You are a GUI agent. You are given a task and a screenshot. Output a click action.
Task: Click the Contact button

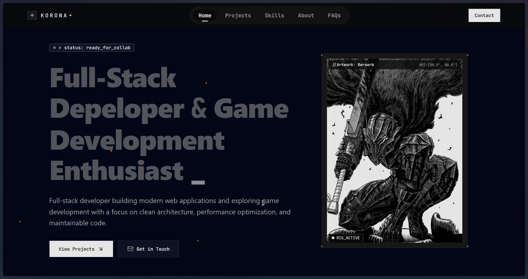pos(484,15)
